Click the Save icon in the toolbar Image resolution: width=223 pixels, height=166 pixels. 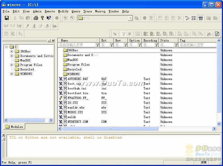[x=7, y=18]
